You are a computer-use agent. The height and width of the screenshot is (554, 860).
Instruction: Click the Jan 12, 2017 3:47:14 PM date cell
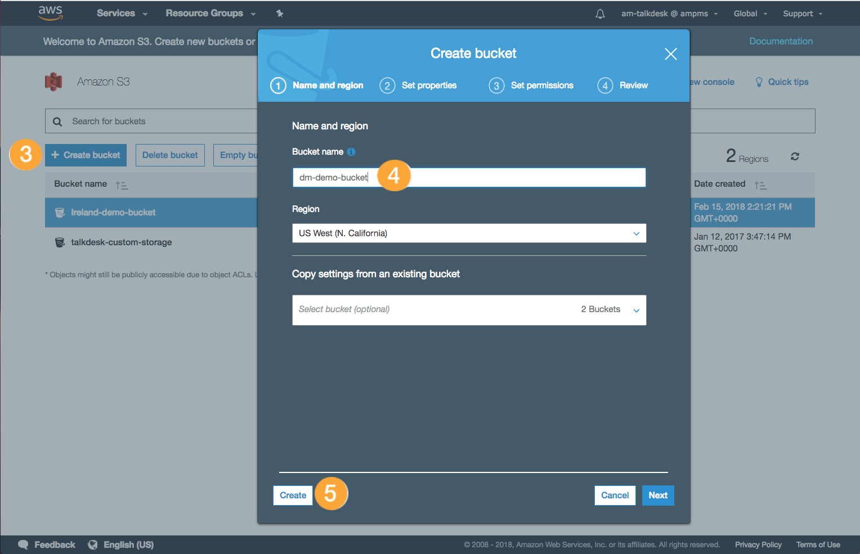[742, 242]
